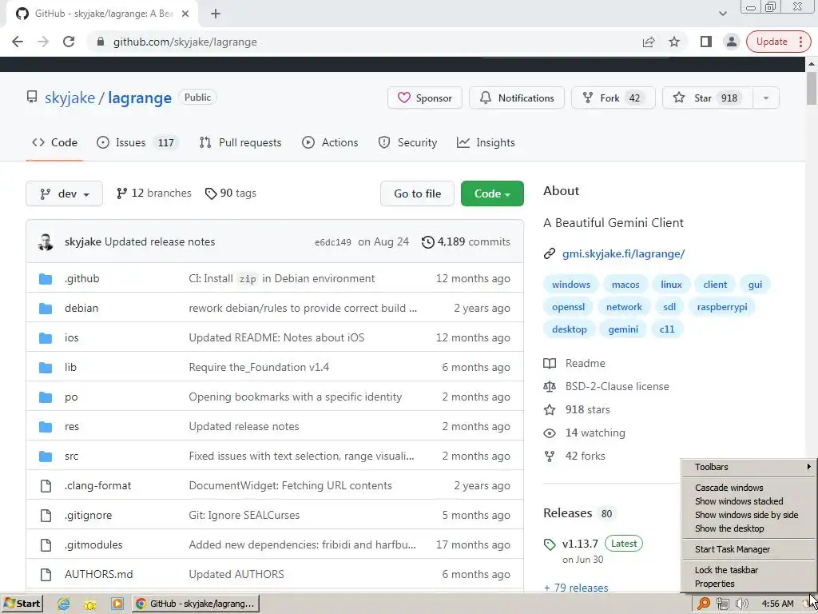Screen dimensions: 818x614
Task: View site security lock information
Action: tap(101, 42)
